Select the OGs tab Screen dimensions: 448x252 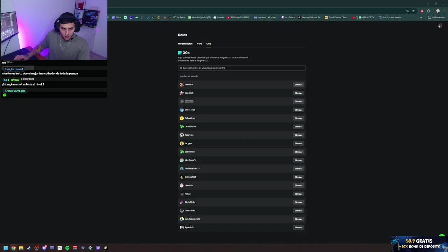(209, 44)
